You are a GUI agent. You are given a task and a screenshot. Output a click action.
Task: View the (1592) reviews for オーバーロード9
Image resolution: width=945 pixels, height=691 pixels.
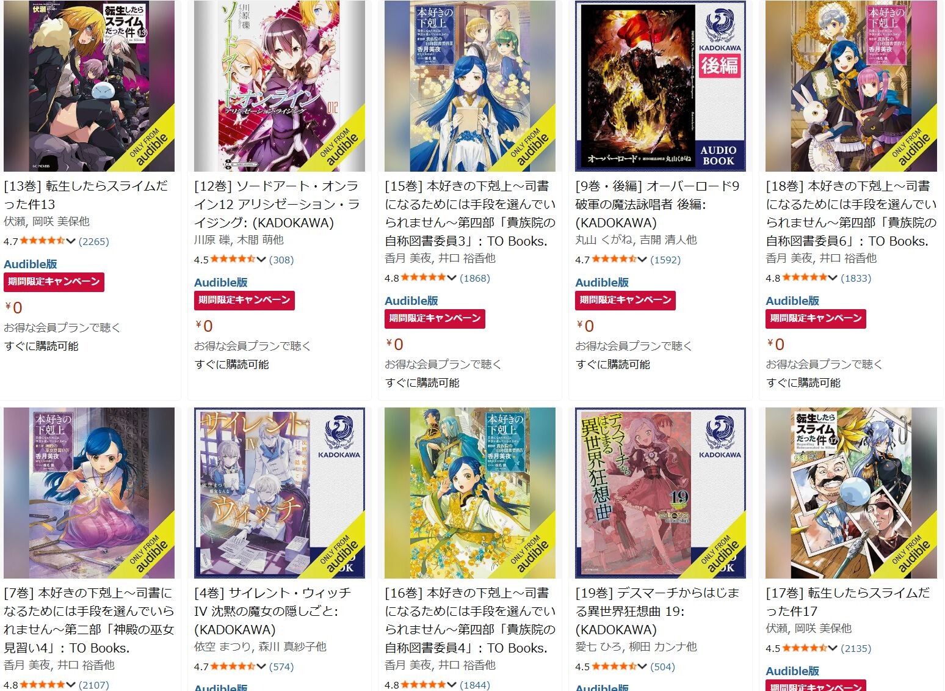click(665, 260)
